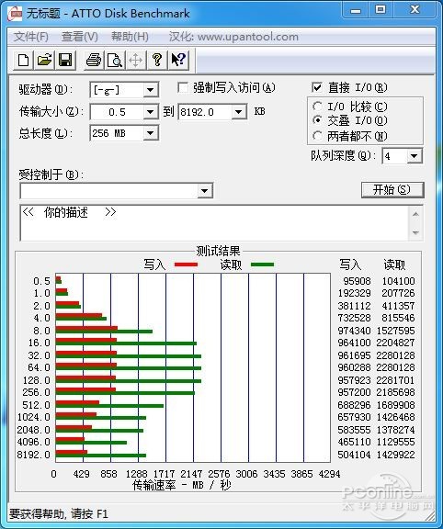Image resolution: width=443 pixels, height=529 pixels.
Task: Click the description box scroll up arrow
Action: (x=415, y=214)
